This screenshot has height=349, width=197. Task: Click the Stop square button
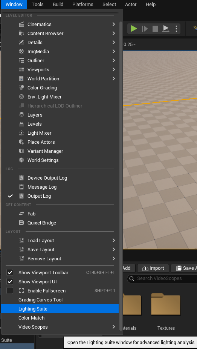[155, 29]
